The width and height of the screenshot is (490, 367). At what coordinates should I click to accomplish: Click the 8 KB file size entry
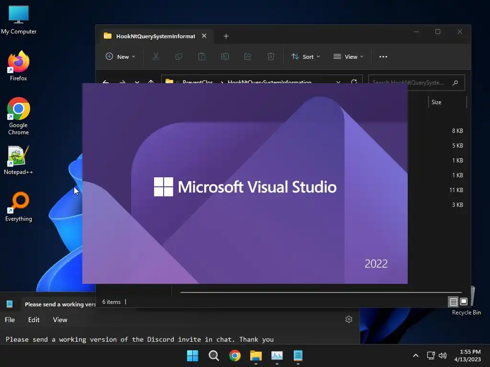pyautogui.click(x=457, y=131)
